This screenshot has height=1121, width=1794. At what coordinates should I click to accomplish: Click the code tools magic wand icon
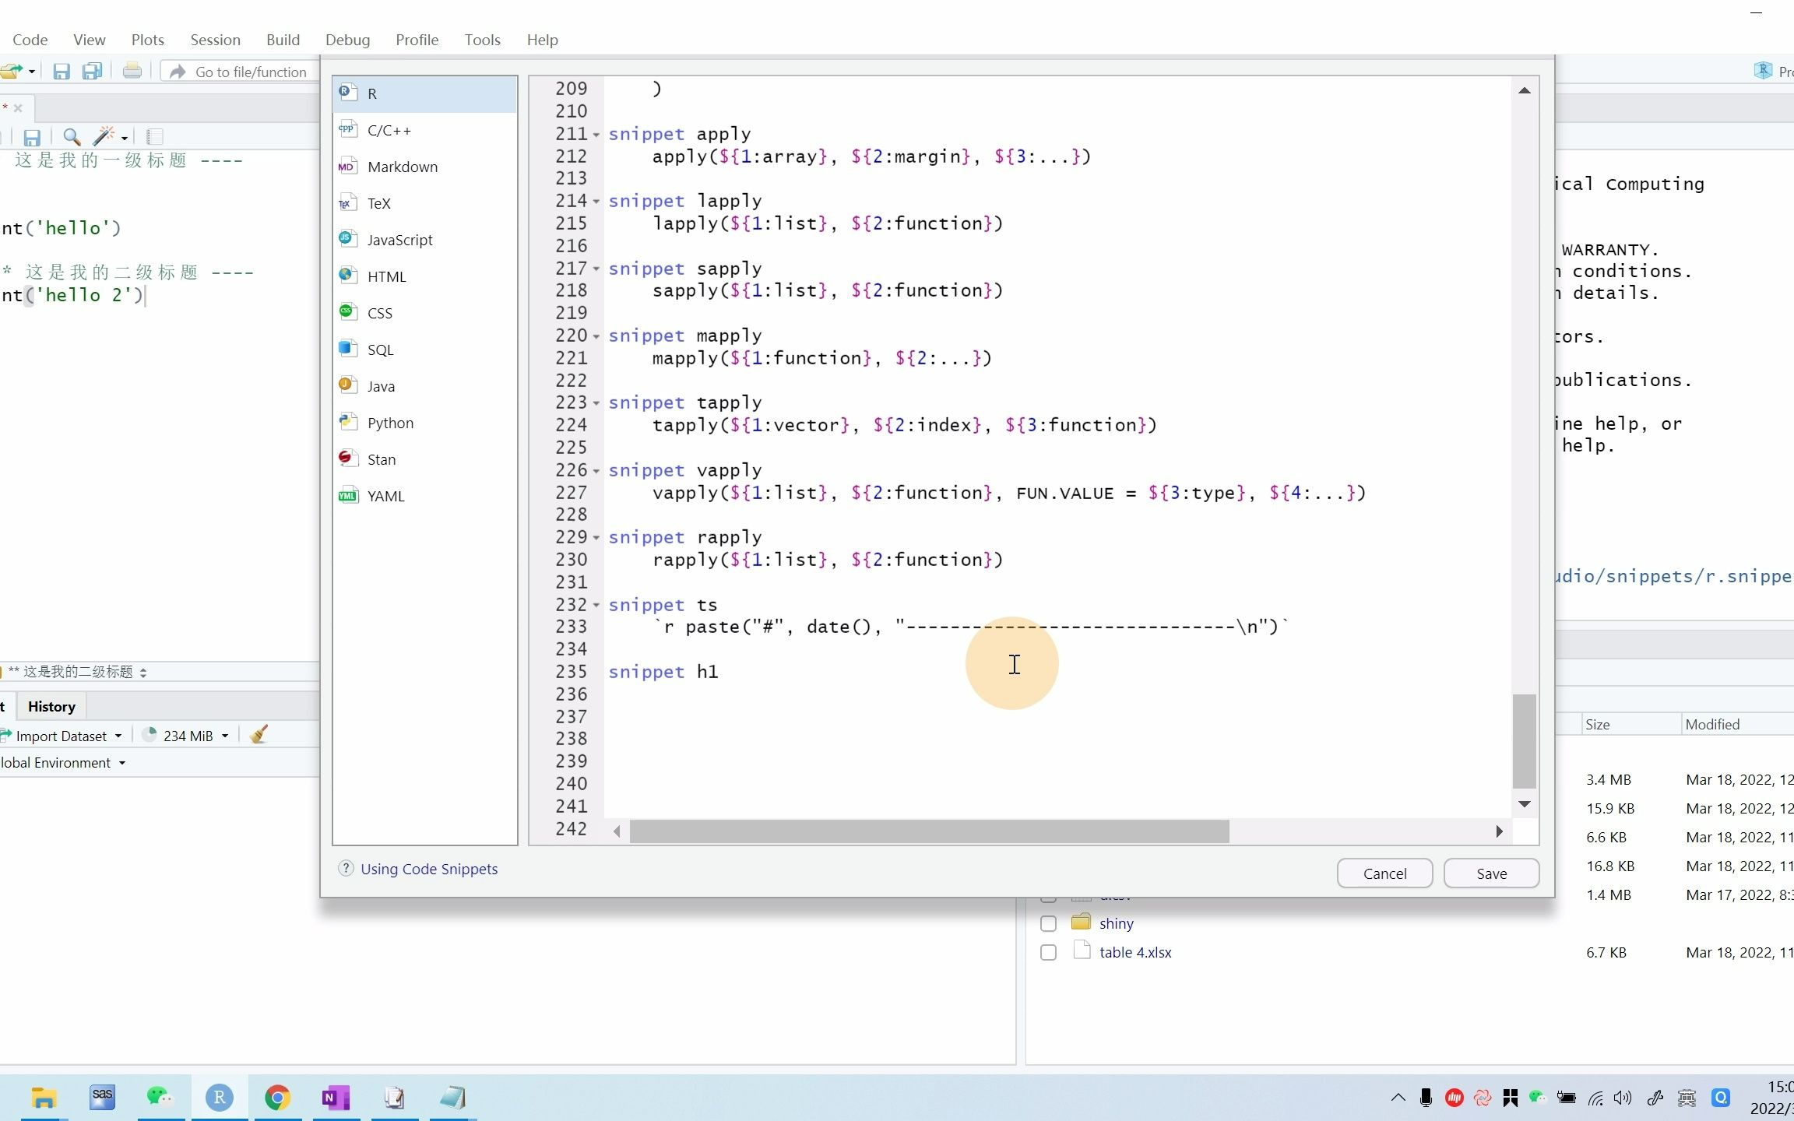tap(104, 138)
